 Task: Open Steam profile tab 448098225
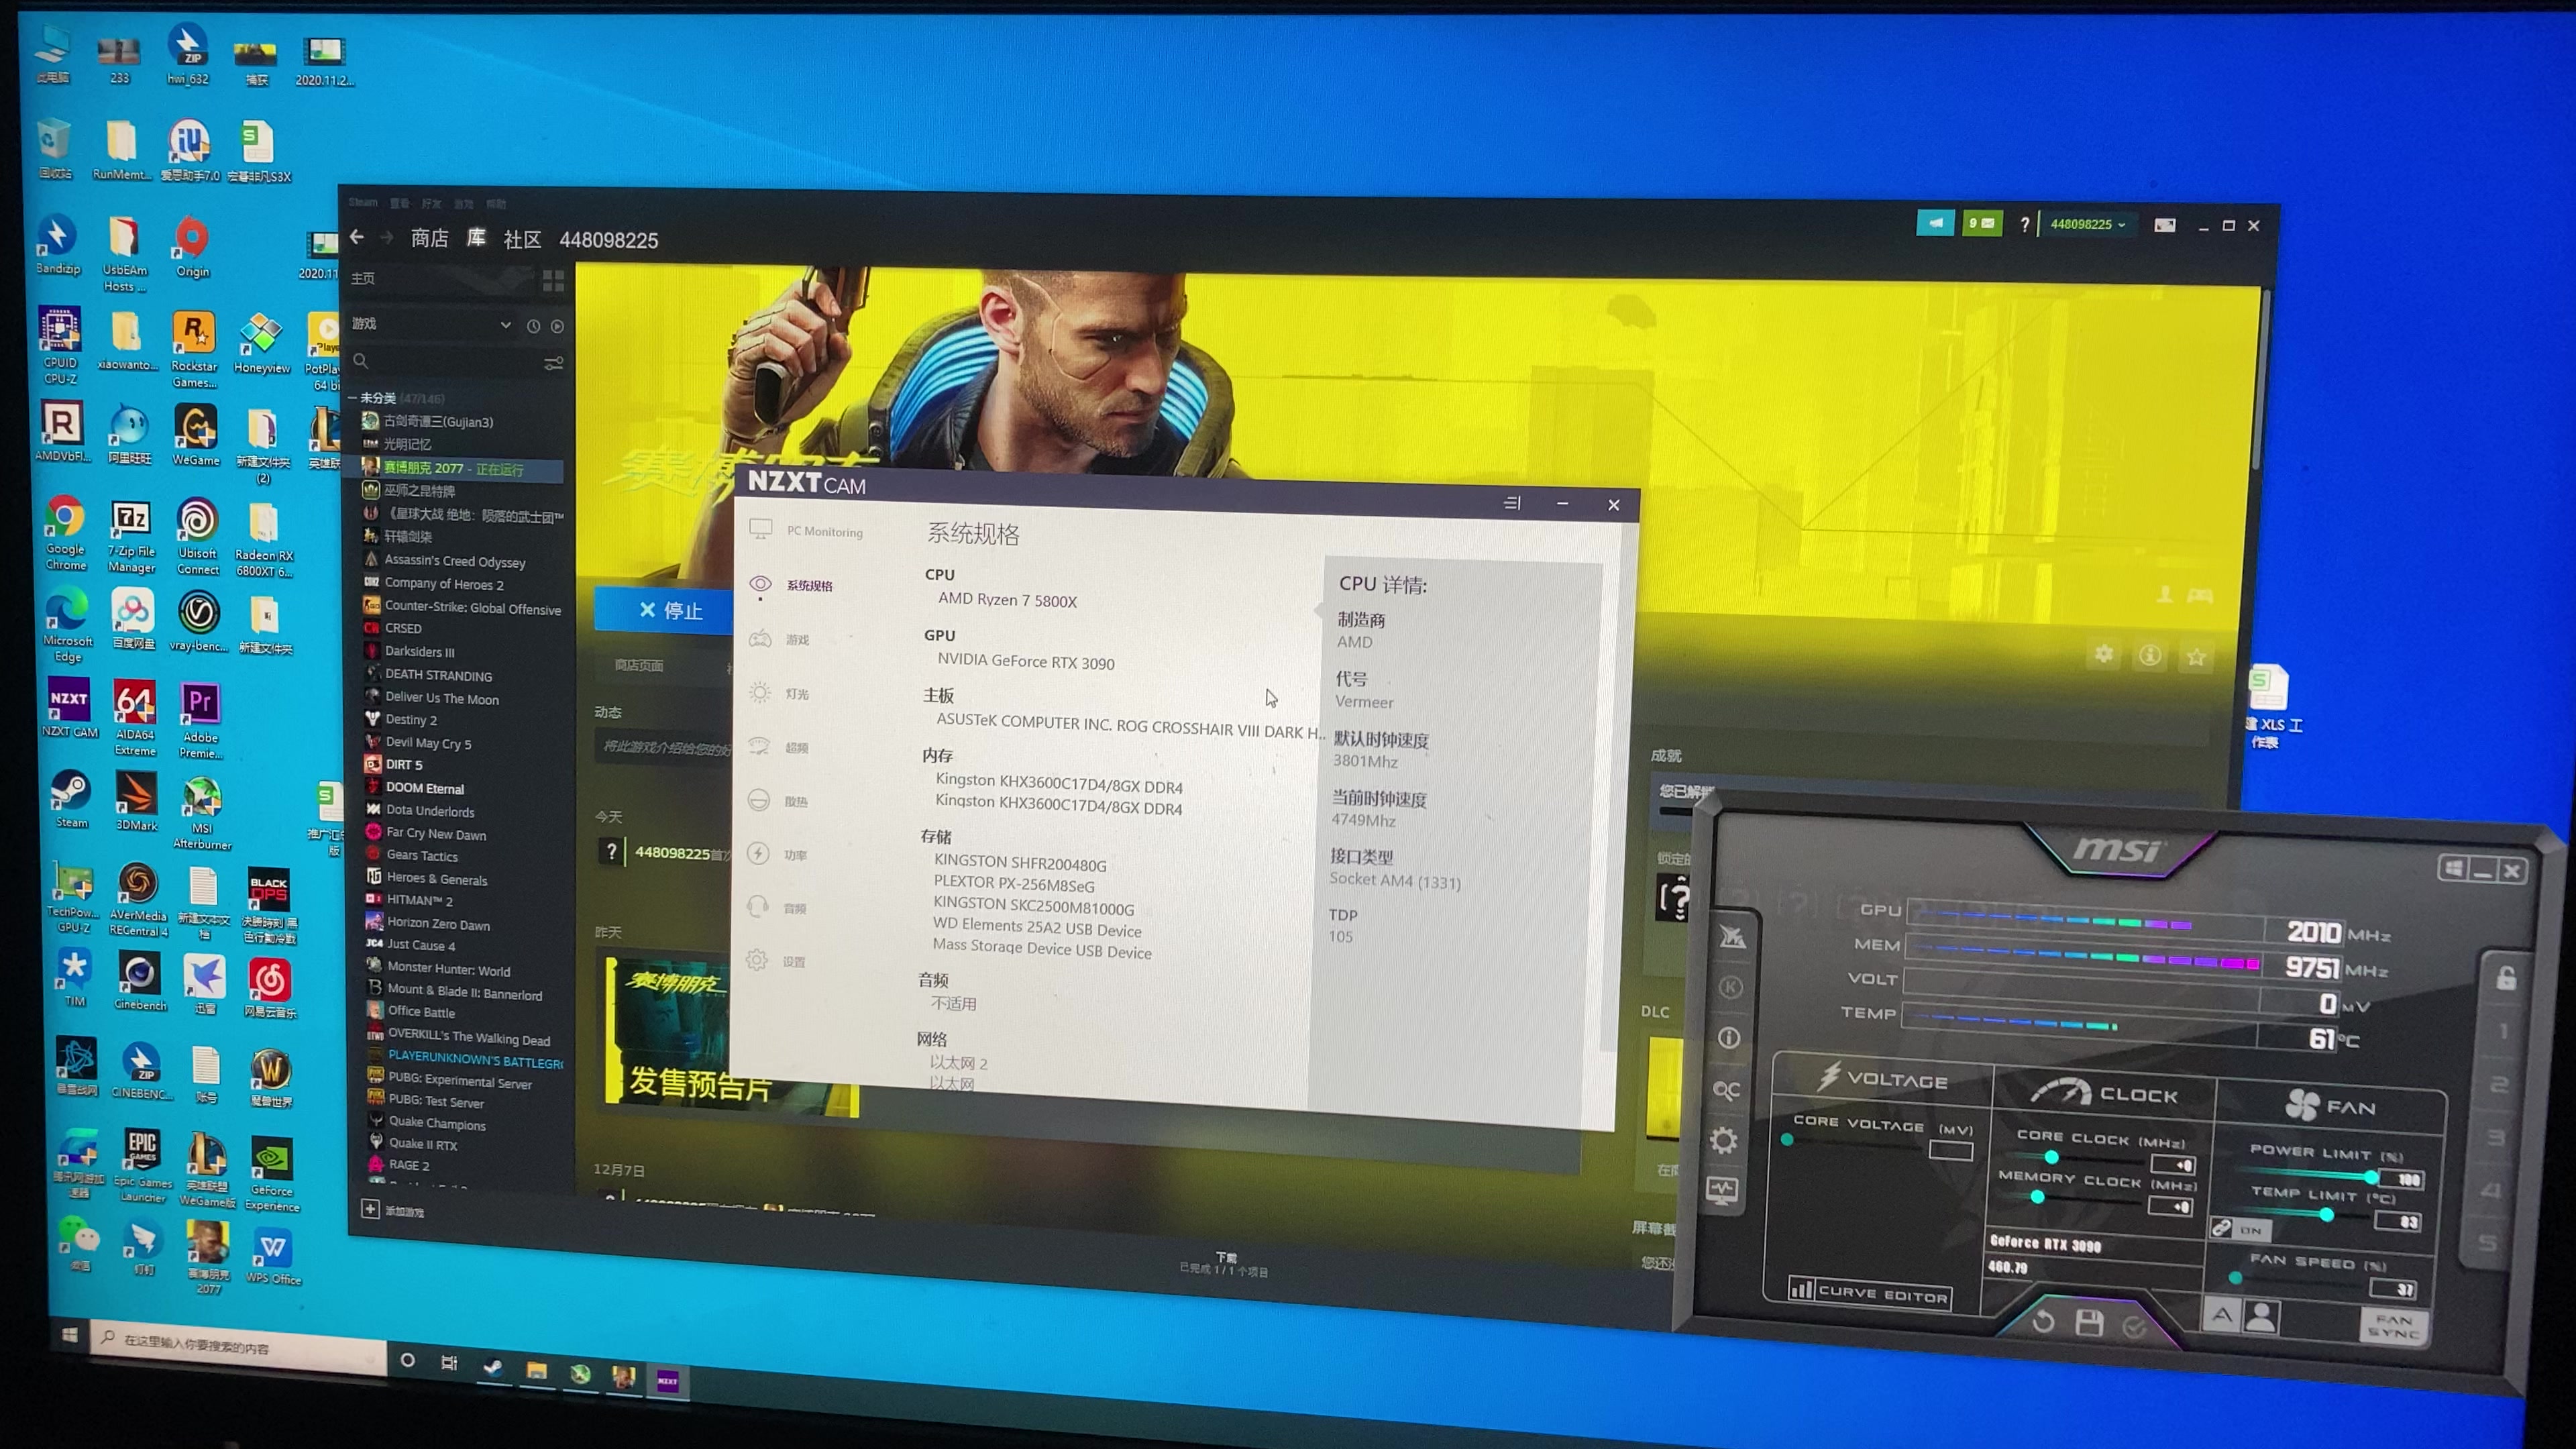click(608, 240)
